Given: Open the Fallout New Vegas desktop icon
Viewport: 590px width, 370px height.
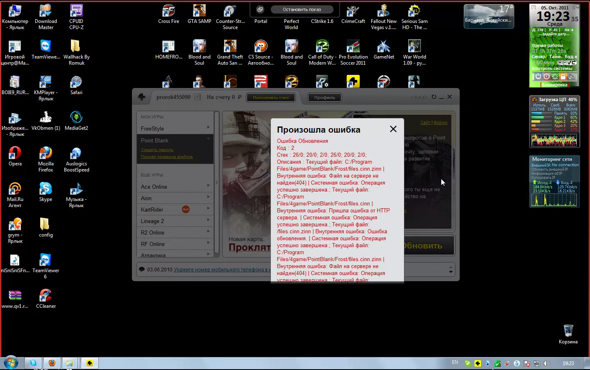Looking at the screenshot, I should pos(383,17).
